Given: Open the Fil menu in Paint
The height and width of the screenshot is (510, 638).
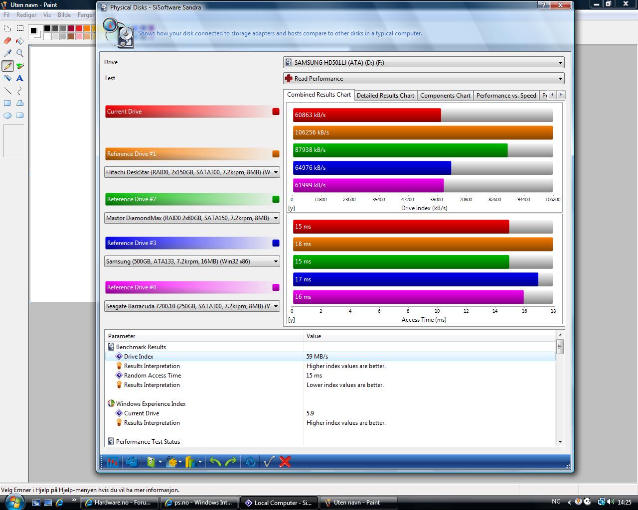Looking at the screenshot, I should click(x=6, y=15).
